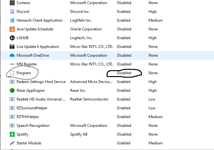Click the RZTHXHelper icon

click(12, 117)
